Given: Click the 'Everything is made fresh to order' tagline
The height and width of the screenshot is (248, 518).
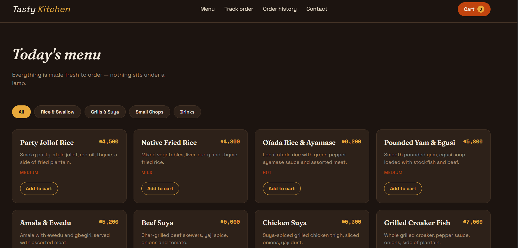Looking at the screenshot, I should tap(88, 79).
